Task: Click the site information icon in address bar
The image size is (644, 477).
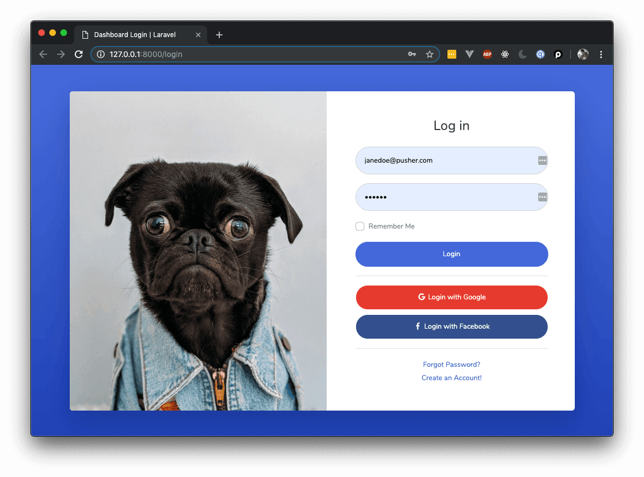Action: click(101, 54)
